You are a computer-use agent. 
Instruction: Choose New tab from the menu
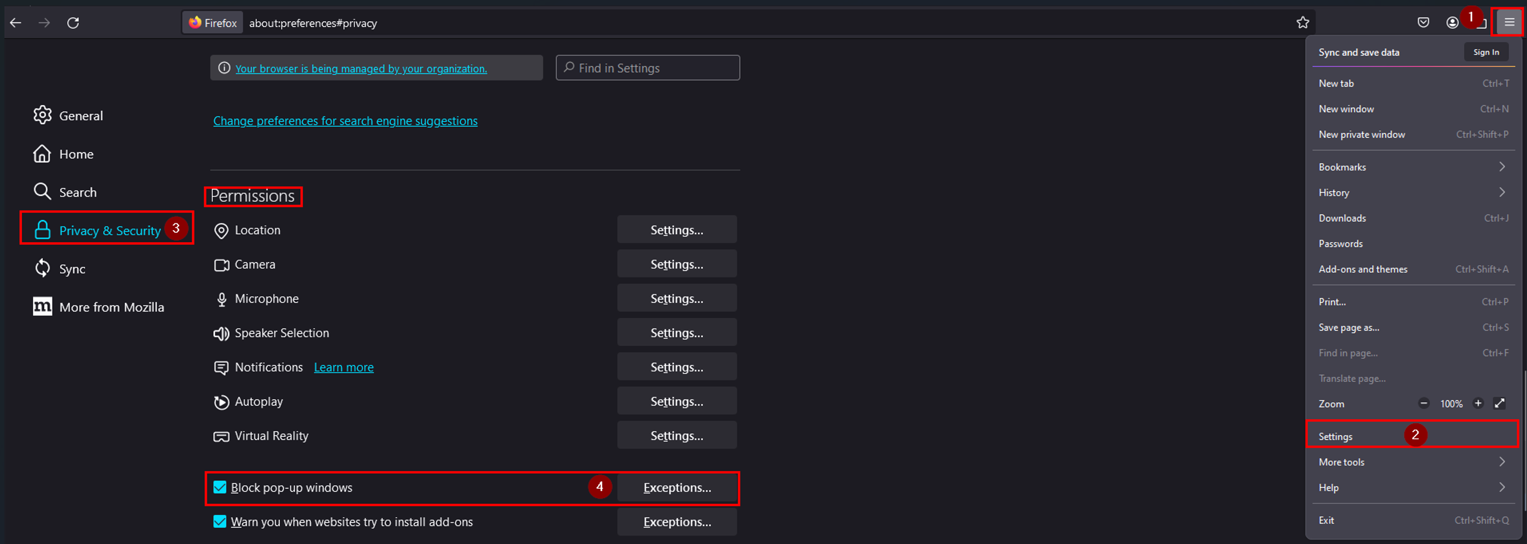point(1413,83)
